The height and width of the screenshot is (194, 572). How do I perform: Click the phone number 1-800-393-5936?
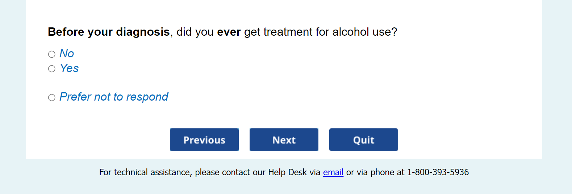click(x=438, y=172)
